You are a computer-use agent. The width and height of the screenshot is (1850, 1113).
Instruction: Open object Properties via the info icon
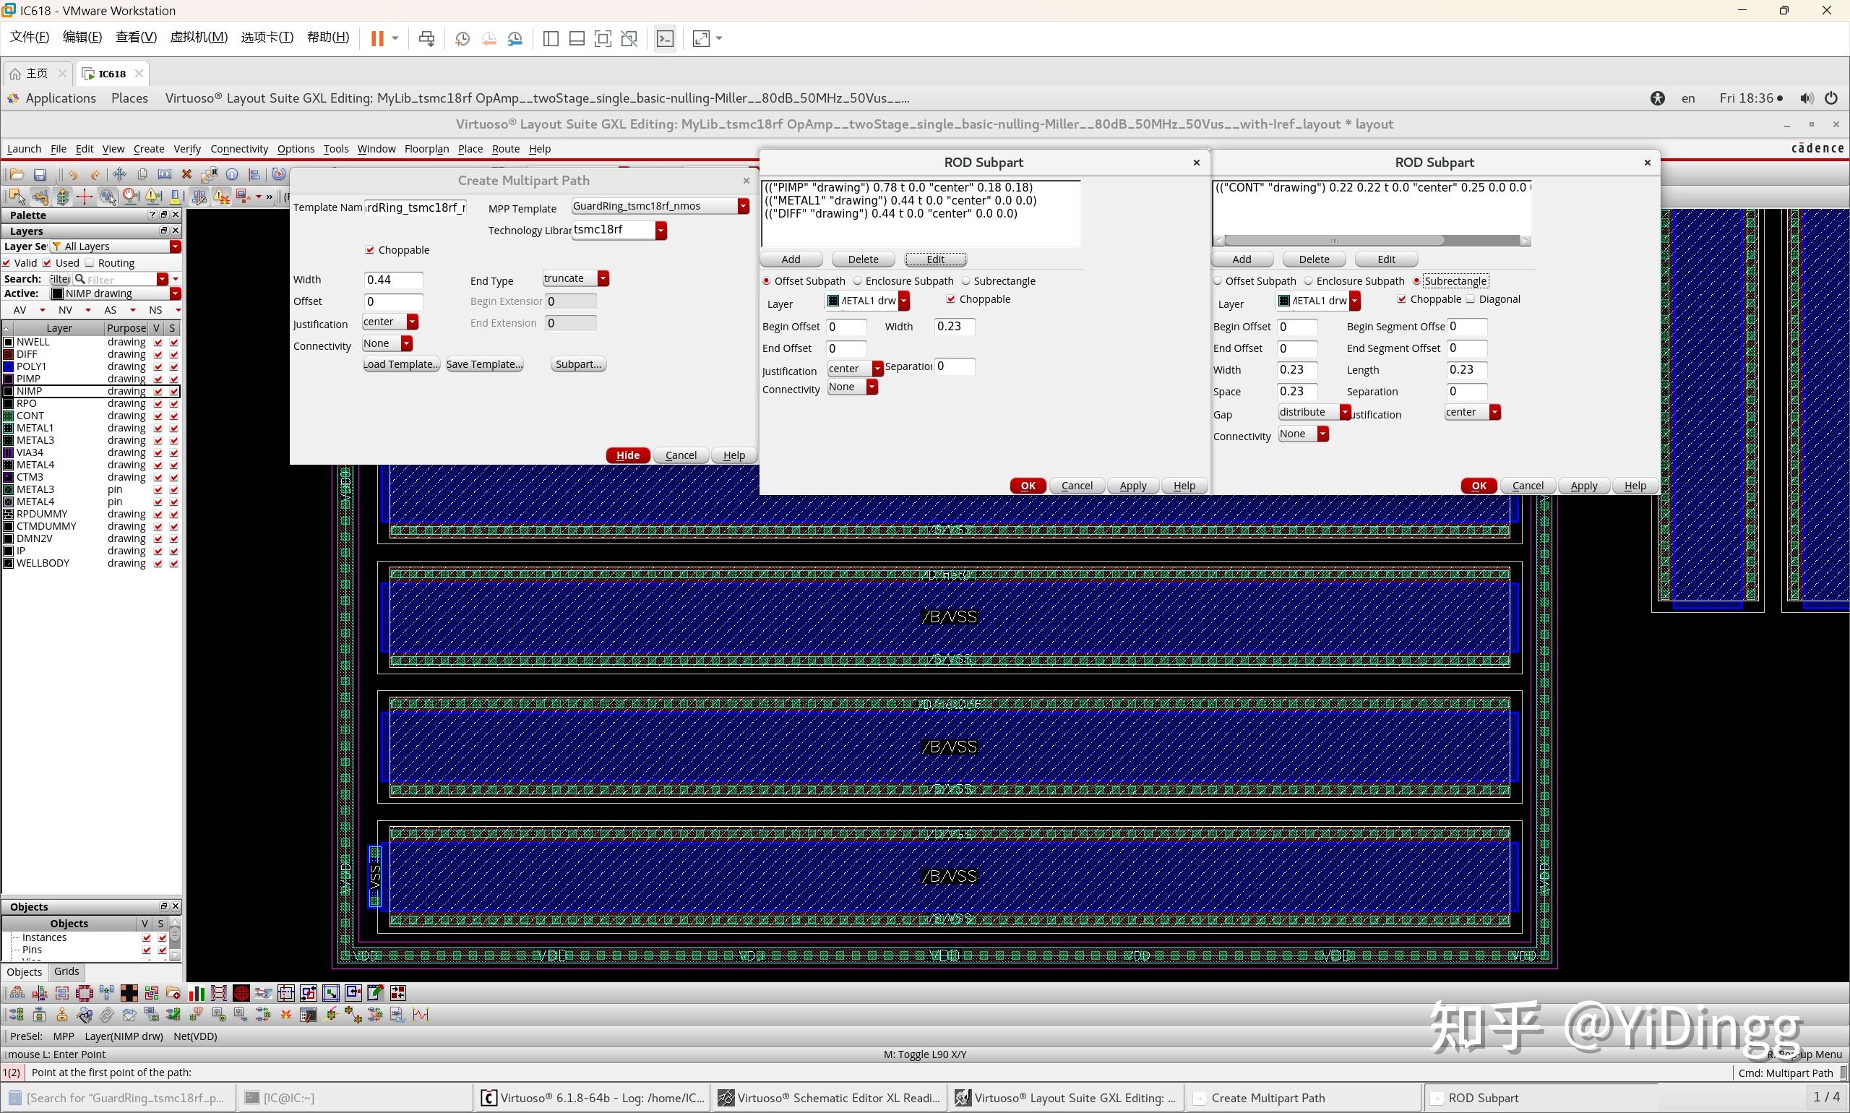tap(233, 174)
